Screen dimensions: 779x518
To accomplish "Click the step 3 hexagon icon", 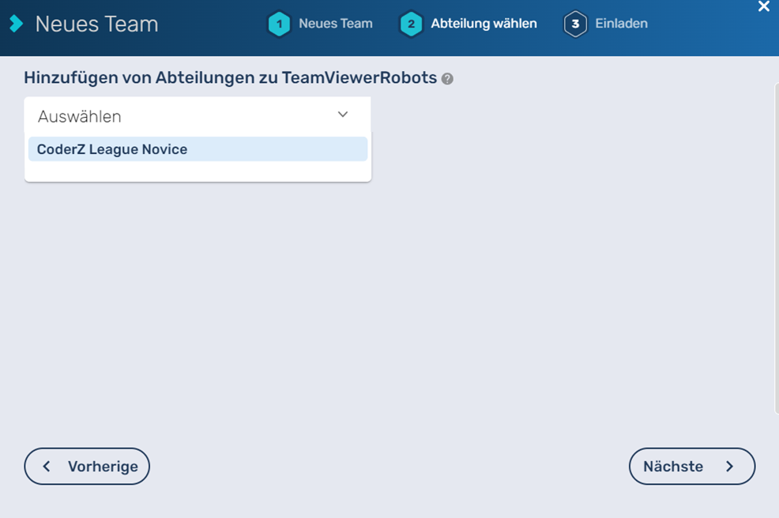I will [x=575, y=24].
